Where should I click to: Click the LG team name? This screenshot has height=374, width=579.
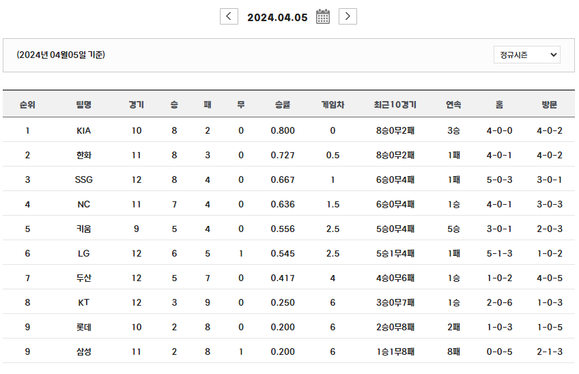point(84,254)
